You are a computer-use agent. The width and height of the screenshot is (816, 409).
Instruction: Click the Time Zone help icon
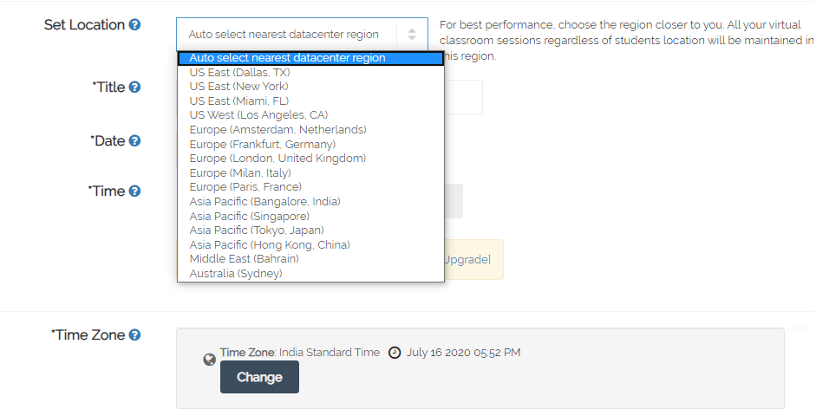[134, 334]
